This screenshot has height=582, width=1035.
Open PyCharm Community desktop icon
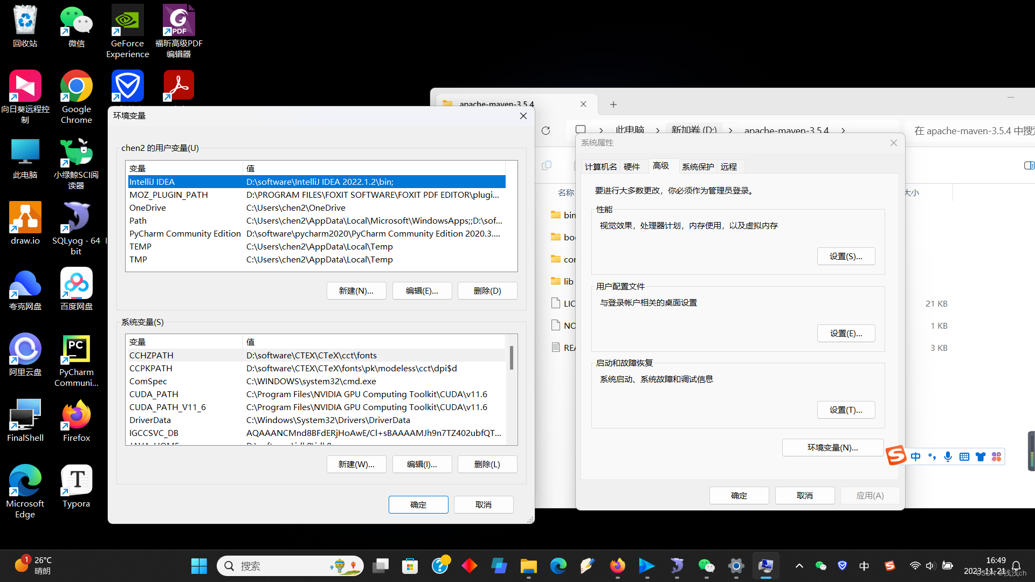pos(76,360)
